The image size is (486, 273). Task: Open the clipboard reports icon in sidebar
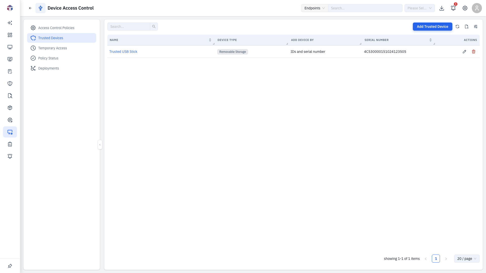pos(10,144)
